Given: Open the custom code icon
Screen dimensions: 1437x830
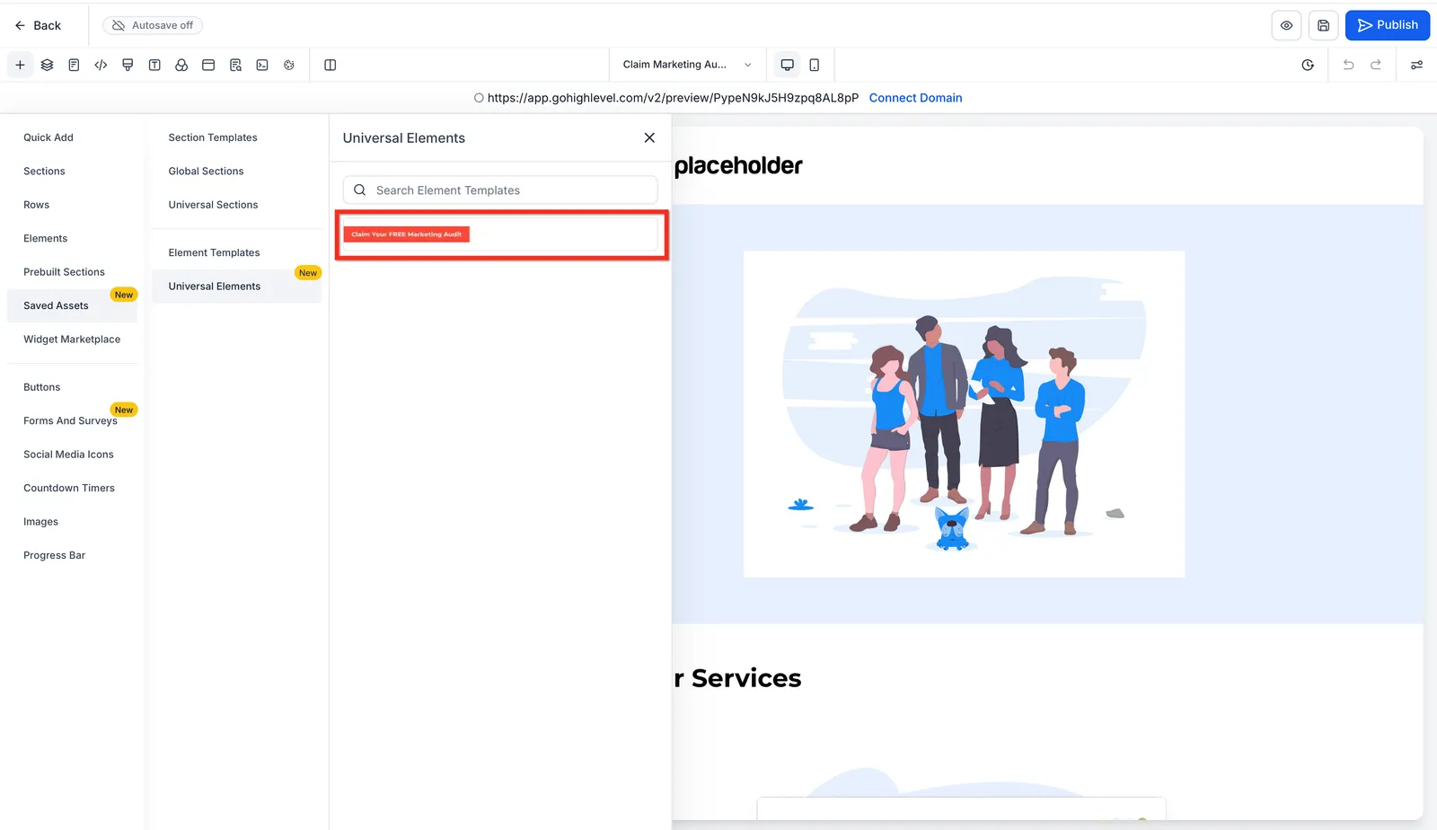Looking at the screenshot, I should pyautogui.click(x=101, y=65).
